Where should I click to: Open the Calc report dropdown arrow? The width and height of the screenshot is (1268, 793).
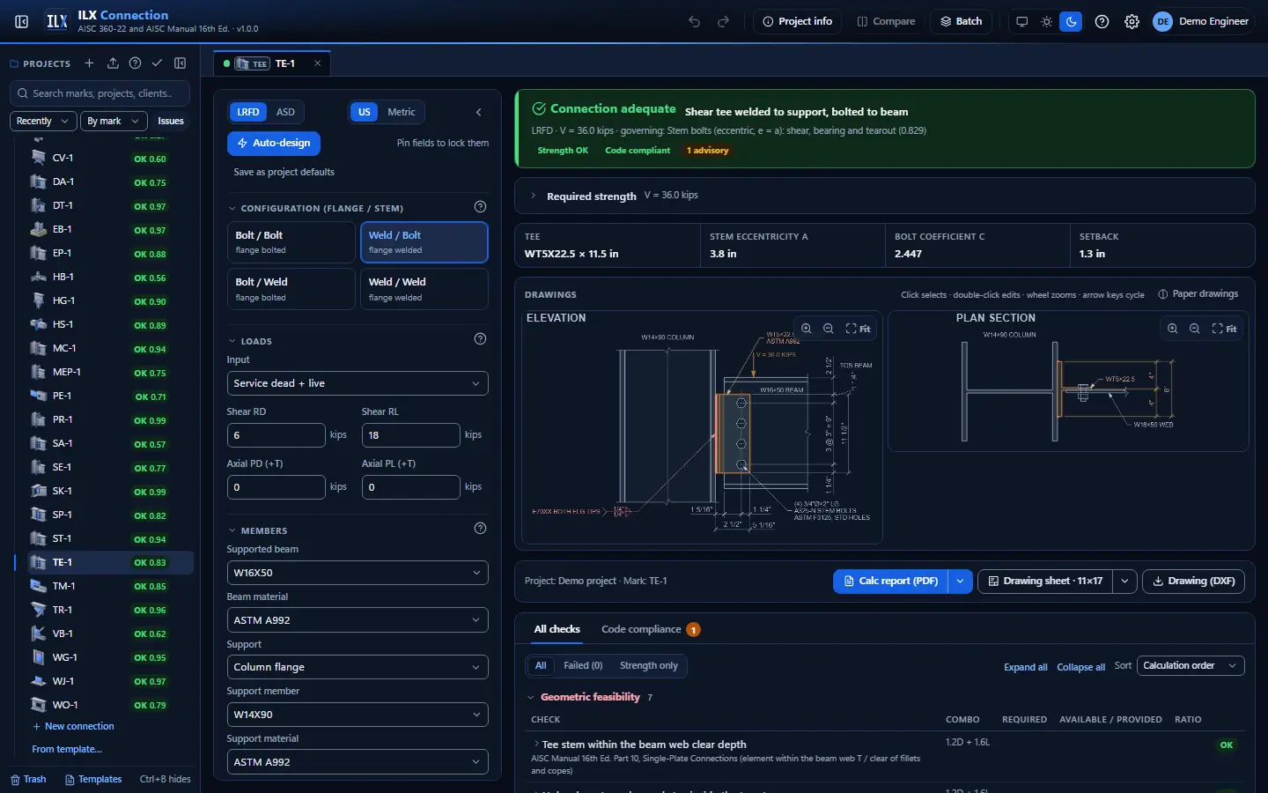click(x=960, y=582)
